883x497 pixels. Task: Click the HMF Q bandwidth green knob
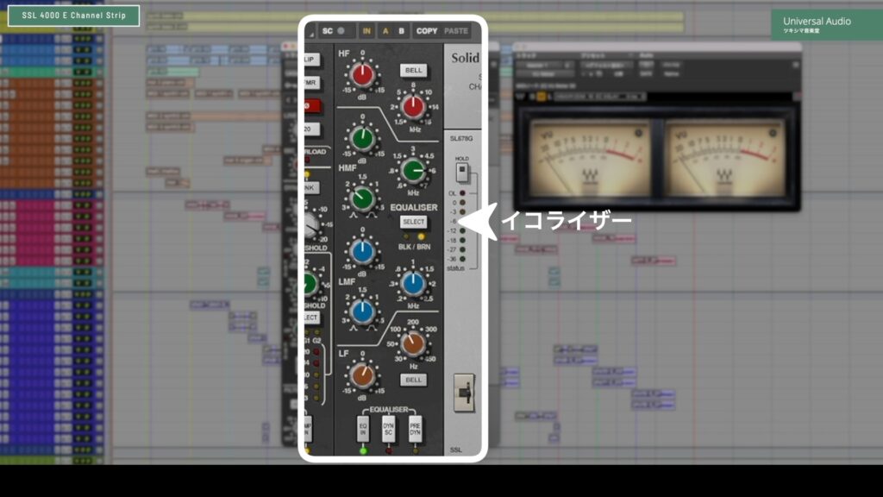click(x=363, y=200)
